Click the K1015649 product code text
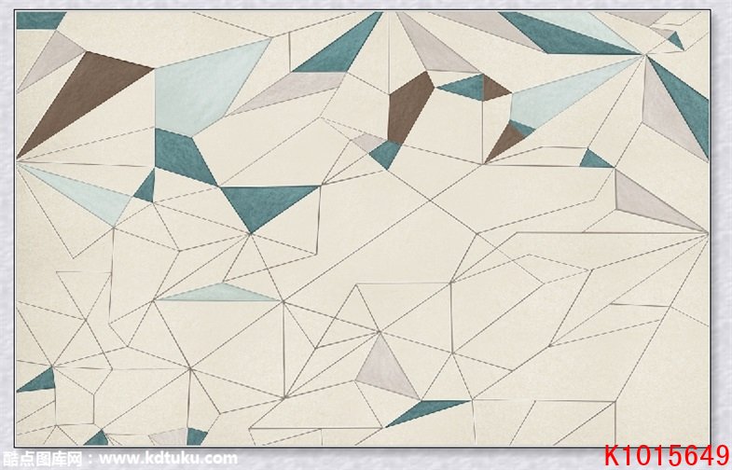Viewport: 732px width, 470px height. tap(667, 456)
